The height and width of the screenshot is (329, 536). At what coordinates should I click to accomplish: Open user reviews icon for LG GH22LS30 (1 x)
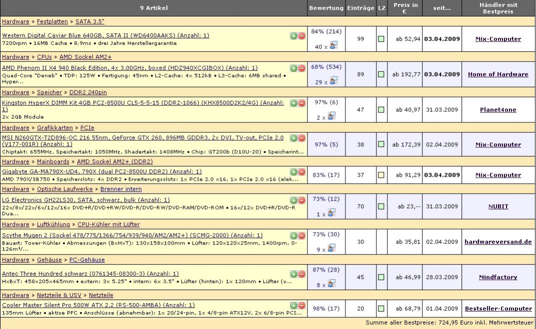click(331, 213)
